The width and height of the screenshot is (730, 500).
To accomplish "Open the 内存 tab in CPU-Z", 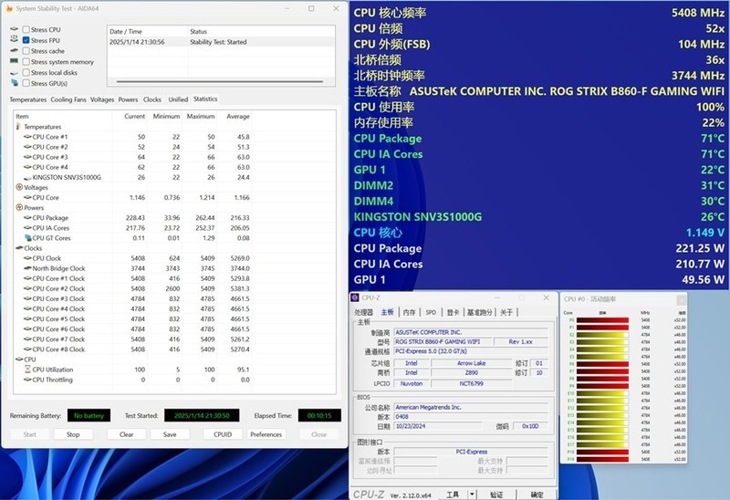I will click(x=409, y=312).
